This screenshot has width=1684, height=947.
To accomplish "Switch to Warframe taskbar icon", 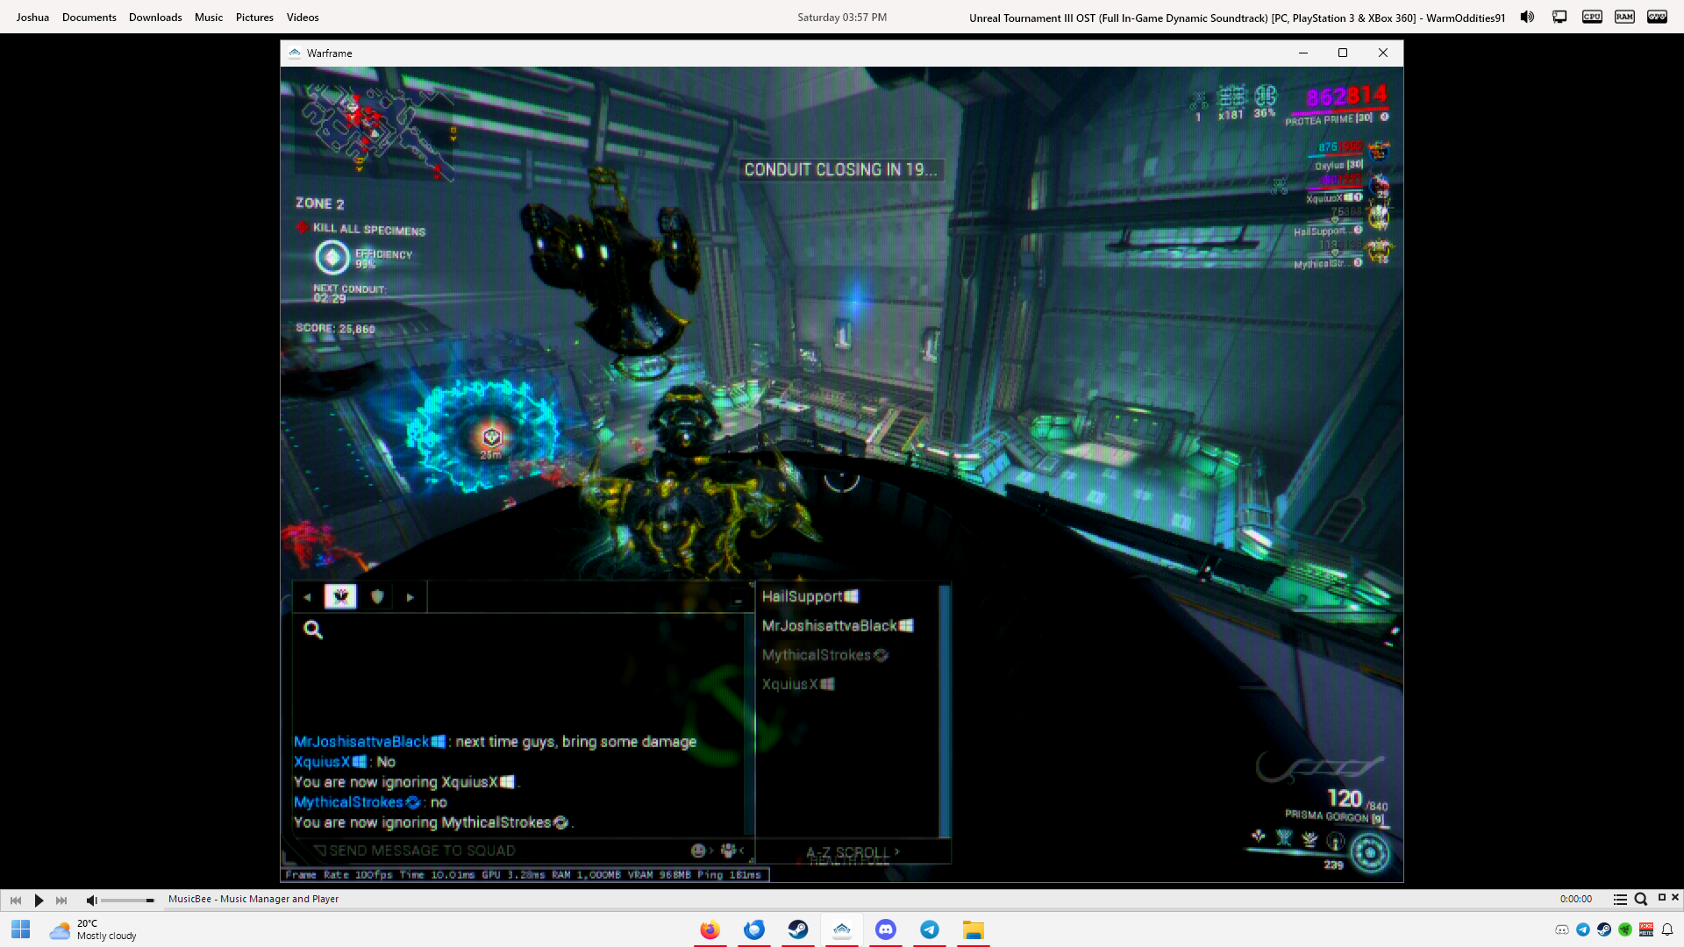I will tap(842, 929).
